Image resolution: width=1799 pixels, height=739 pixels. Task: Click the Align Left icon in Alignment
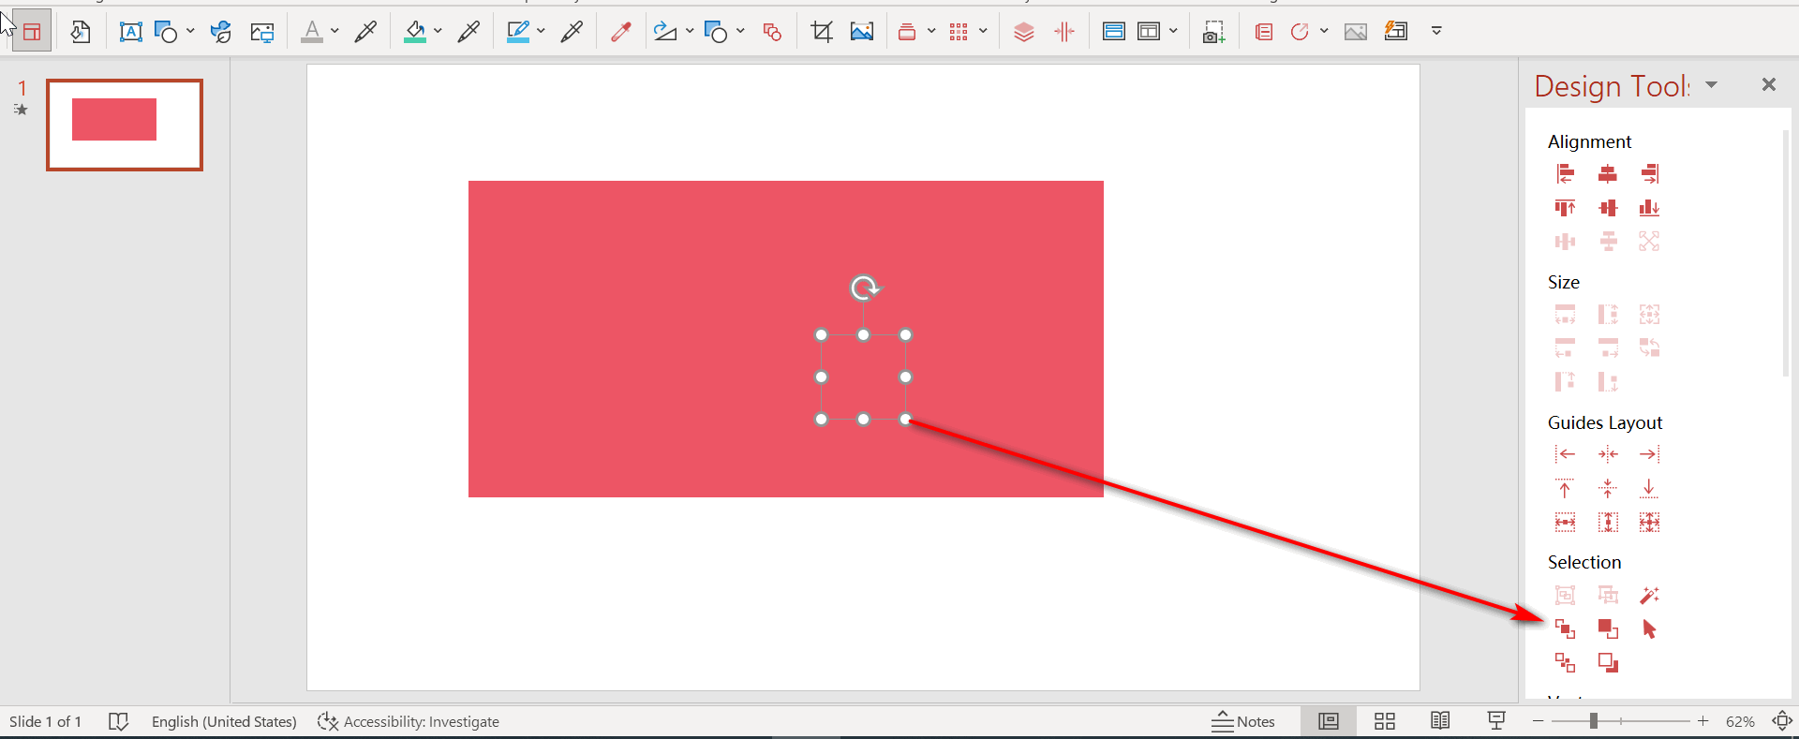(1565, 173)
